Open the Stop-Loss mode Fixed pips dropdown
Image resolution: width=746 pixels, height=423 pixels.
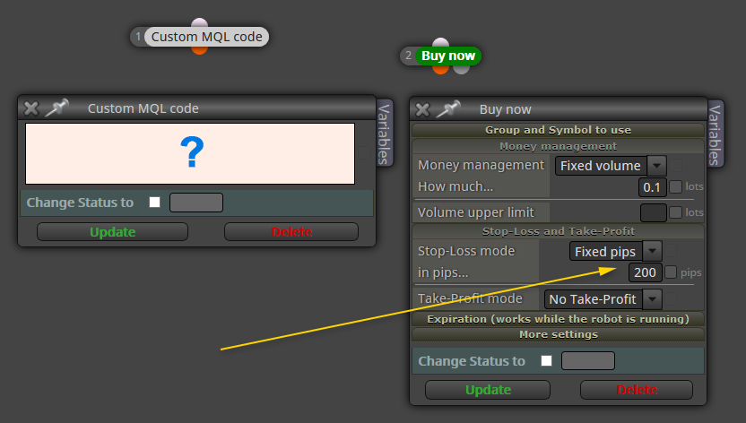(616, 252)
